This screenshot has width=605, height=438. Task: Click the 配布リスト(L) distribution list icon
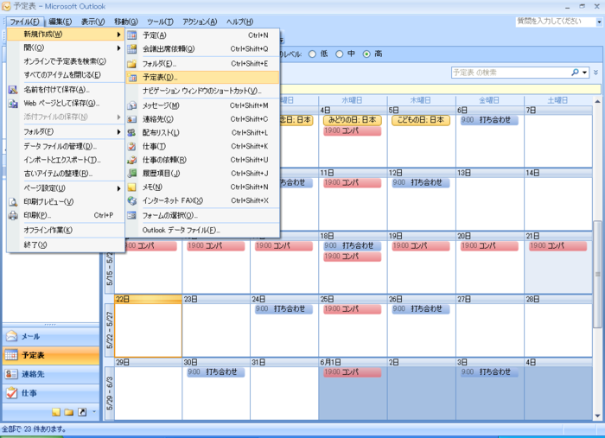[131, 133]
